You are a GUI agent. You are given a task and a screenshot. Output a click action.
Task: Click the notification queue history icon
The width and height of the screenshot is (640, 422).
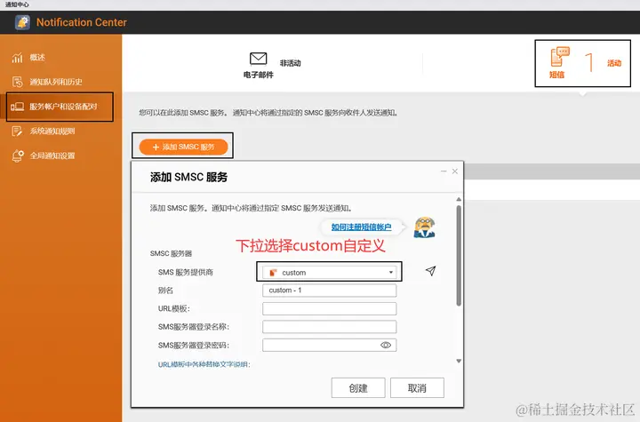17,82
